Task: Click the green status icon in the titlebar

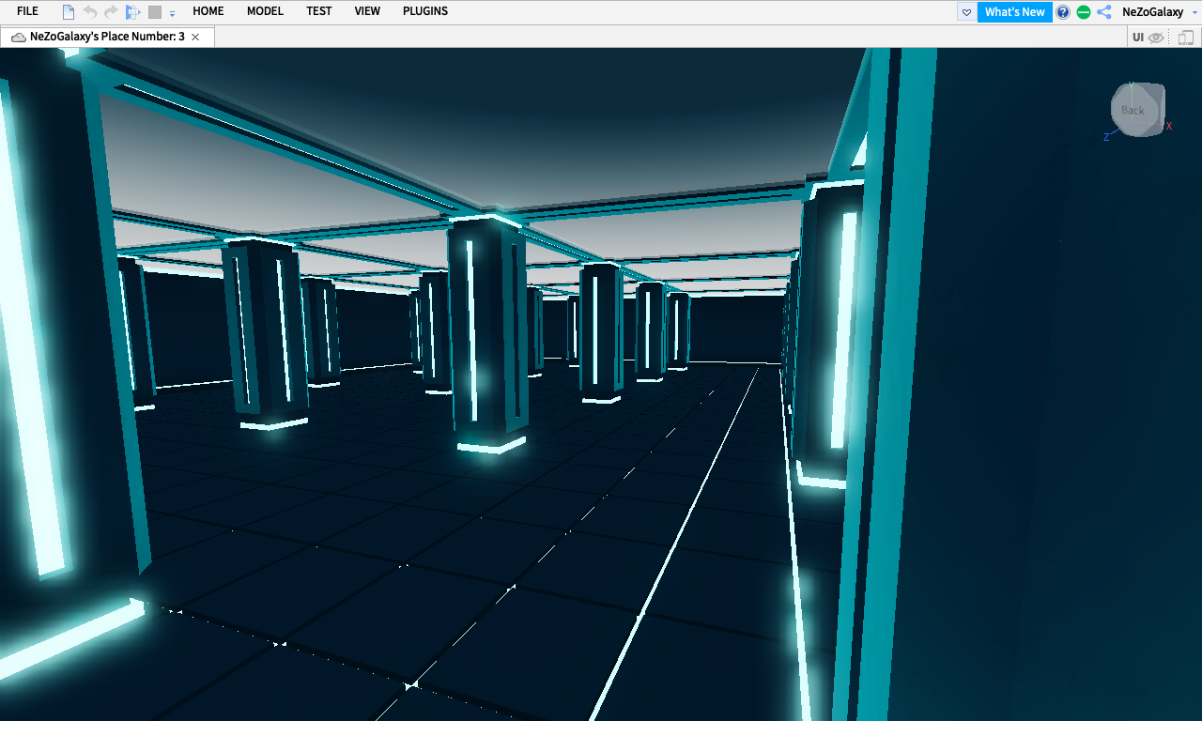Action: (1082, 11)
